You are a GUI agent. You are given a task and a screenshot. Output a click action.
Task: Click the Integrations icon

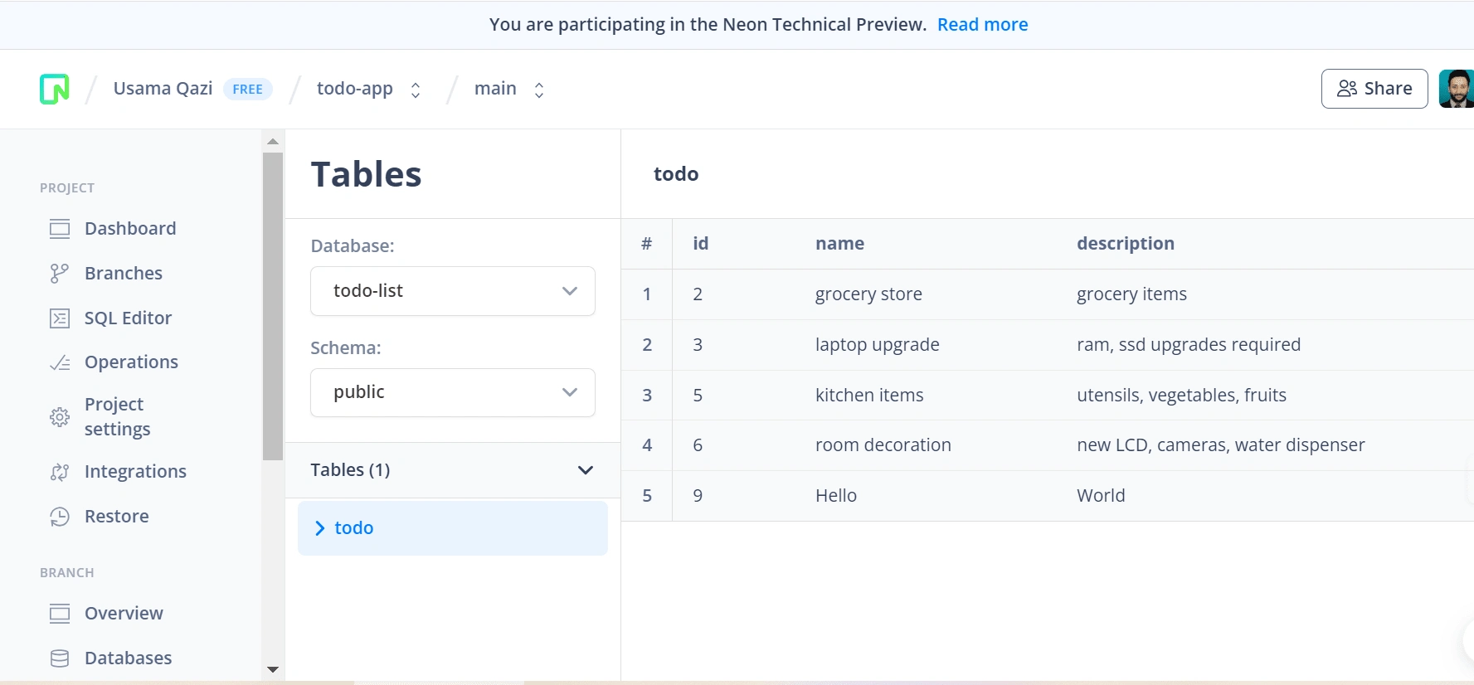[60, 472]
